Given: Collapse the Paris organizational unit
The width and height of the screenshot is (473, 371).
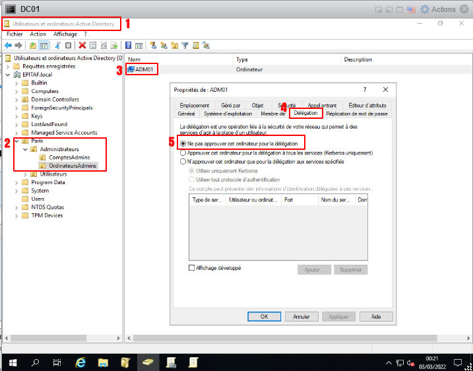Looking at the screenshot, I should [16, 141].
